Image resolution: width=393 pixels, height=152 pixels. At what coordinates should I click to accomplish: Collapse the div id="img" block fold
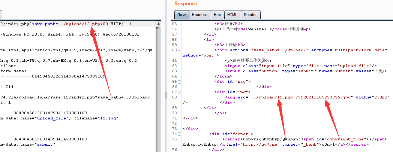point(179,92)
